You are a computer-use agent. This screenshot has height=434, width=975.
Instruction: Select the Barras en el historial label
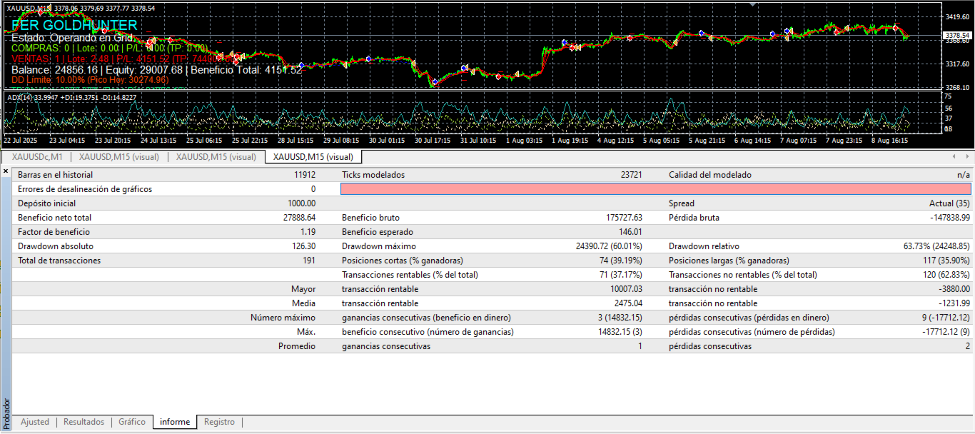[55, 175]
